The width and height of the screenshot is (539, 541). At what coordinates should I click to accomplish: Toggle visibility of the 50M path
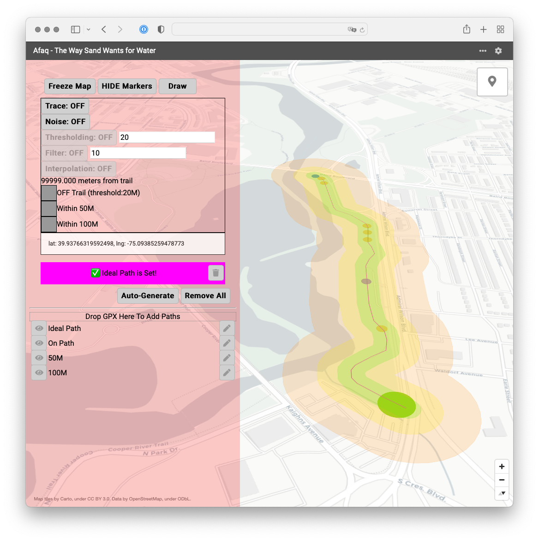click(x=39, y=358)
